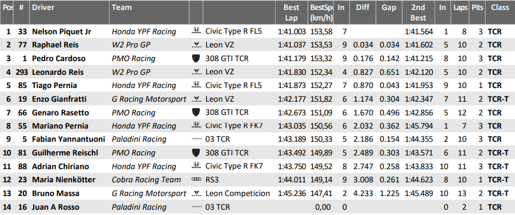Select the Audi rings logo next to RS3

coord(197,180)
